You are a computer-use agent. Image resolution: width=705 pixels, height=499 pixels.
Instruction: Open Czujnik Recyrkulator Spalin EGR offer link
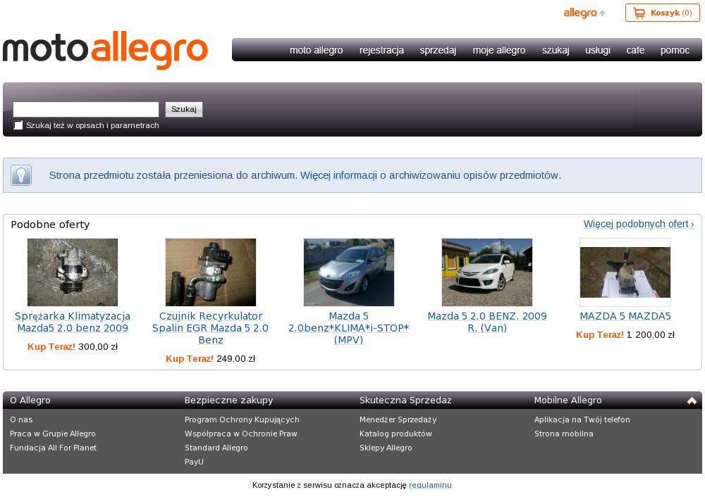coord(210,328)
